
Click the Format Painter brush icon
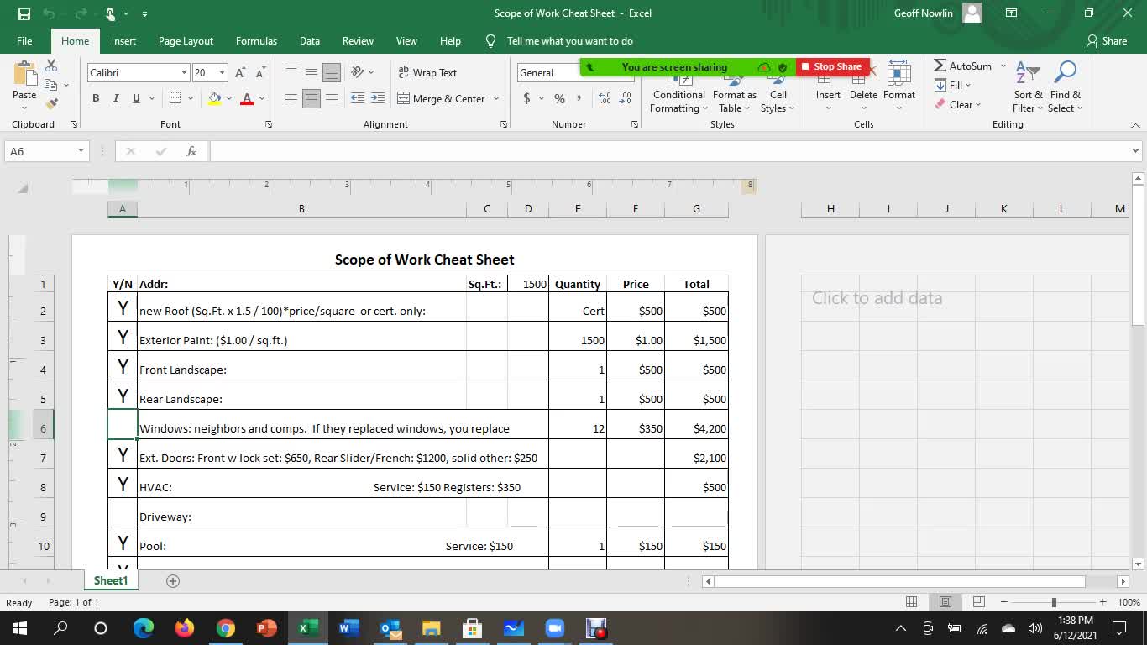[x=51, y=104]
